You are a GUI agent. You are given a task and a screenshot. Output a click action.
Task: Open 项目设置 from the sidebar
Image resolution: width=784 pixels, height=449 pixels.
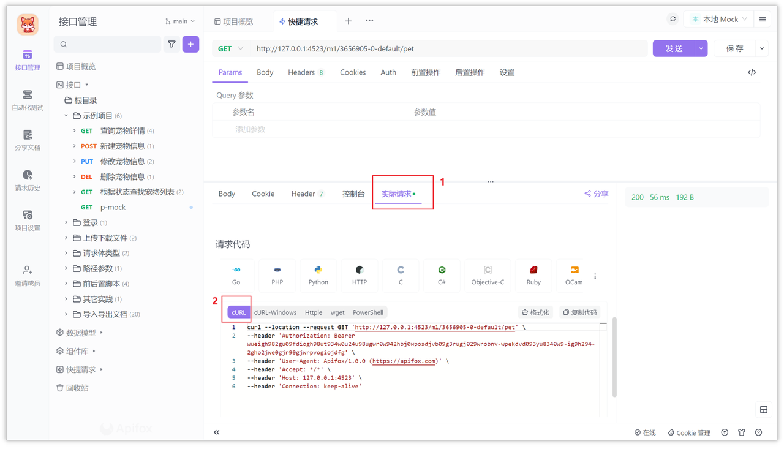(x=26, y=221)
